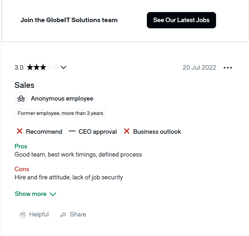Click the Pros heading
249x236 pixels.
(21, 146)
